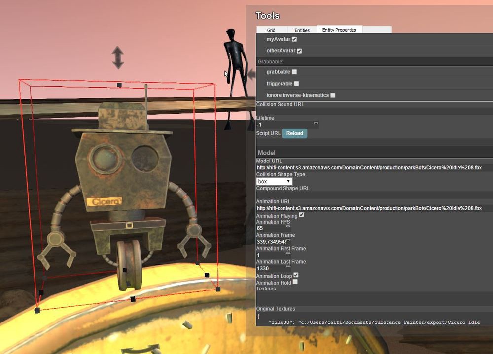Tick ignore inverse-kinematics checkbox
This screenshot has height=354, width=493.
[333, 95]
